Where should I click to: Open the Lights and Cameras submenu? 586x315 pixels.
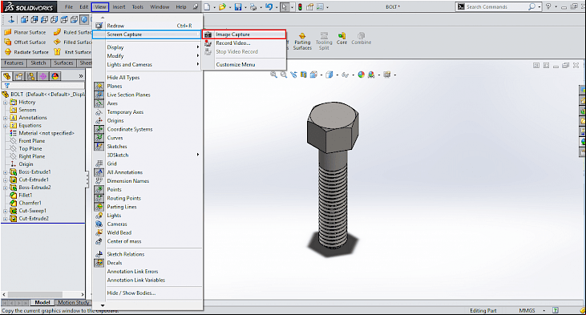pos(148,65)
